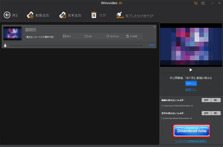223x147 pixels.
Task: Open the settings gear menu
Action: (203, 3)
